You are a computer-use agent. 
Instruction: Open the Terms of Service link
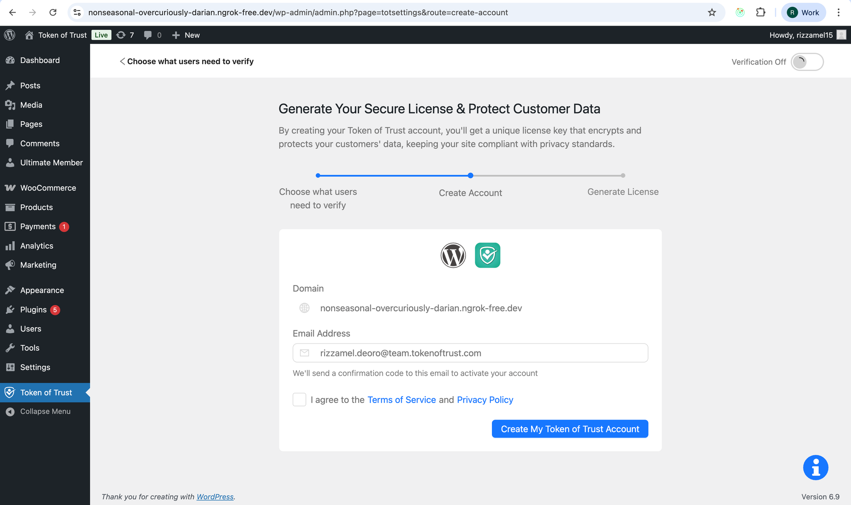(x=401, y=400)
